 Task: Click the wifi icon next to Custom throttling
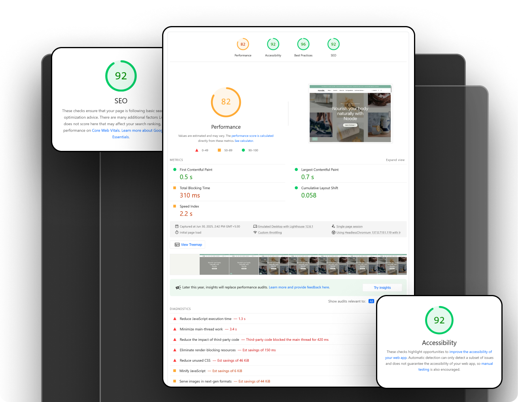tap(255, 233)
